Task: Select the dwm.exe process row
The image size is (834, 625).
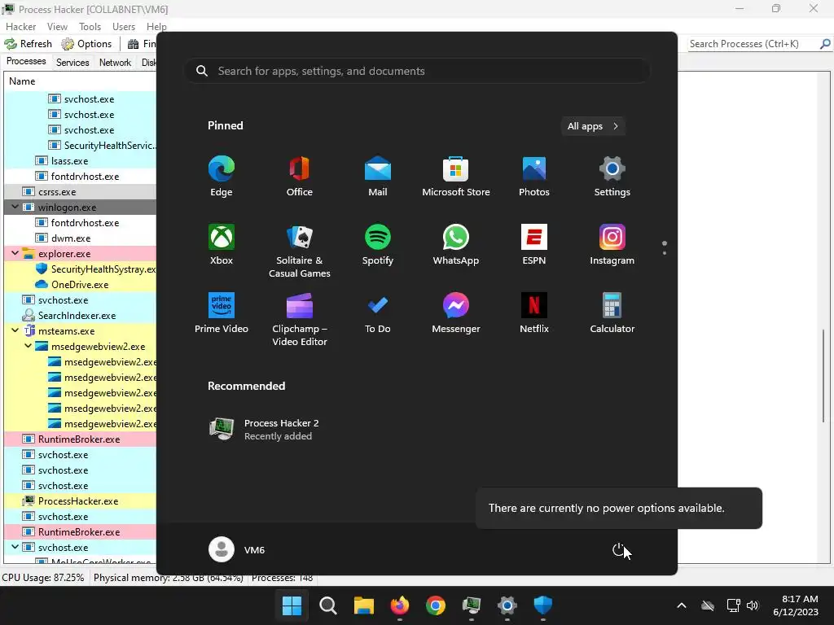Action: (x=80, y=238)
